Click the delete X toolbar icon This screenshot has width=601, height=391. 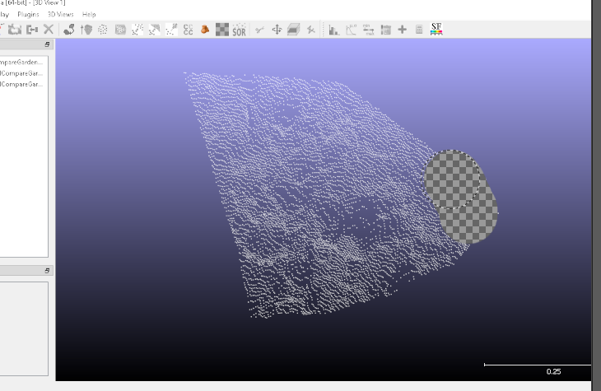click(49, 30)
